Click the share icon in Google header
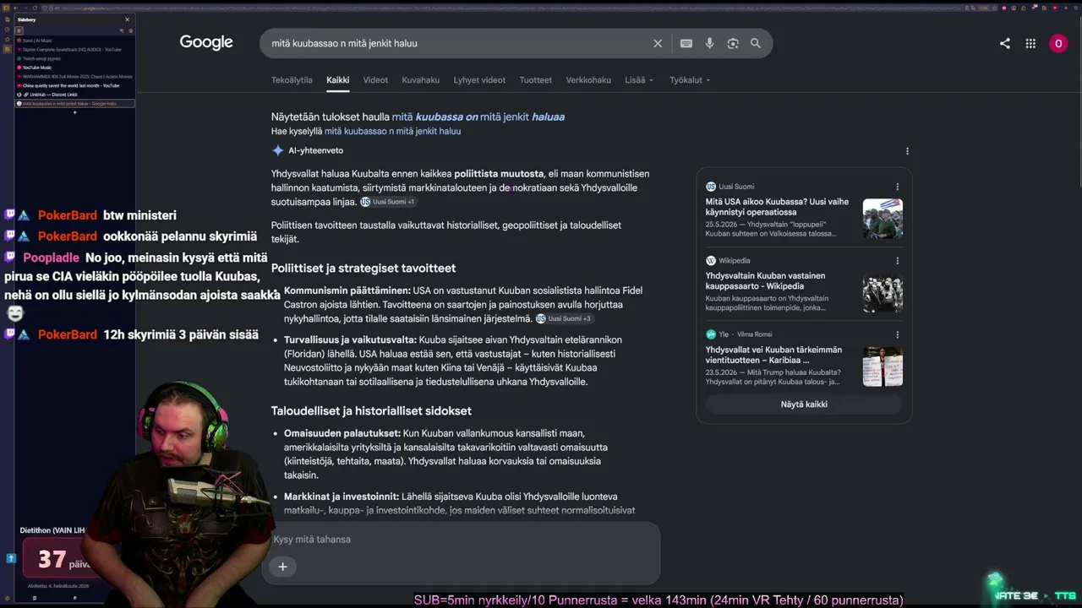This screenshot has width=1082, height=608. click(1005, 43)
